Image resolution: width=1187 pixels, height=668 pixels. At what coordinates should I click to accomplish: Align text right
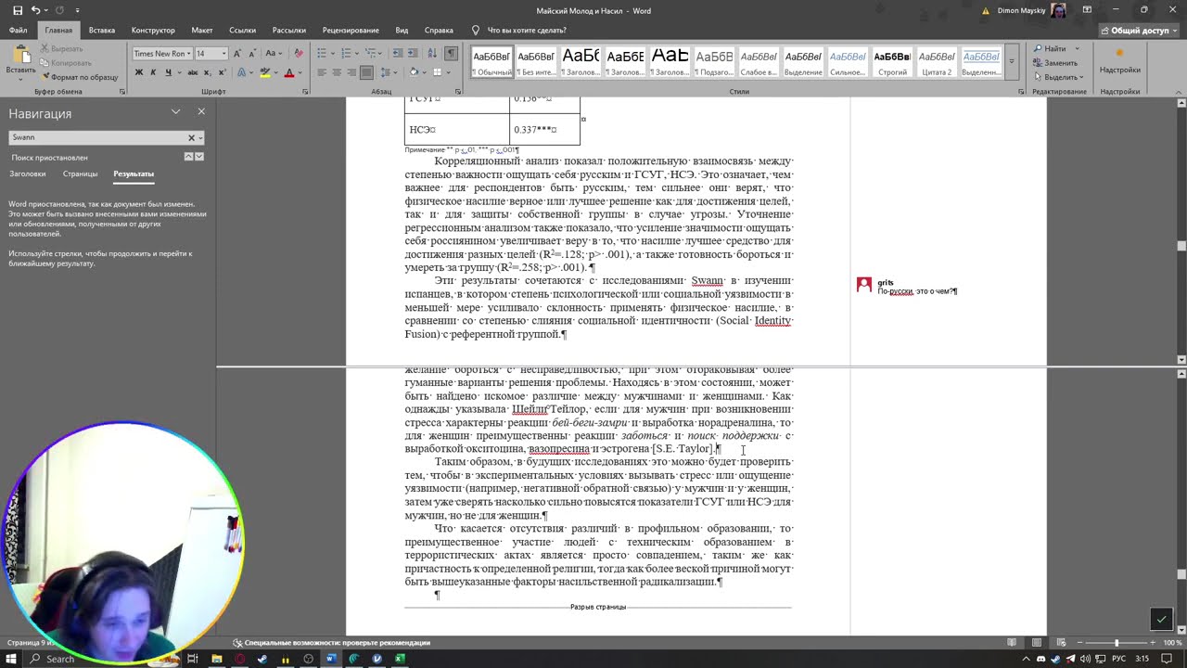352,72
